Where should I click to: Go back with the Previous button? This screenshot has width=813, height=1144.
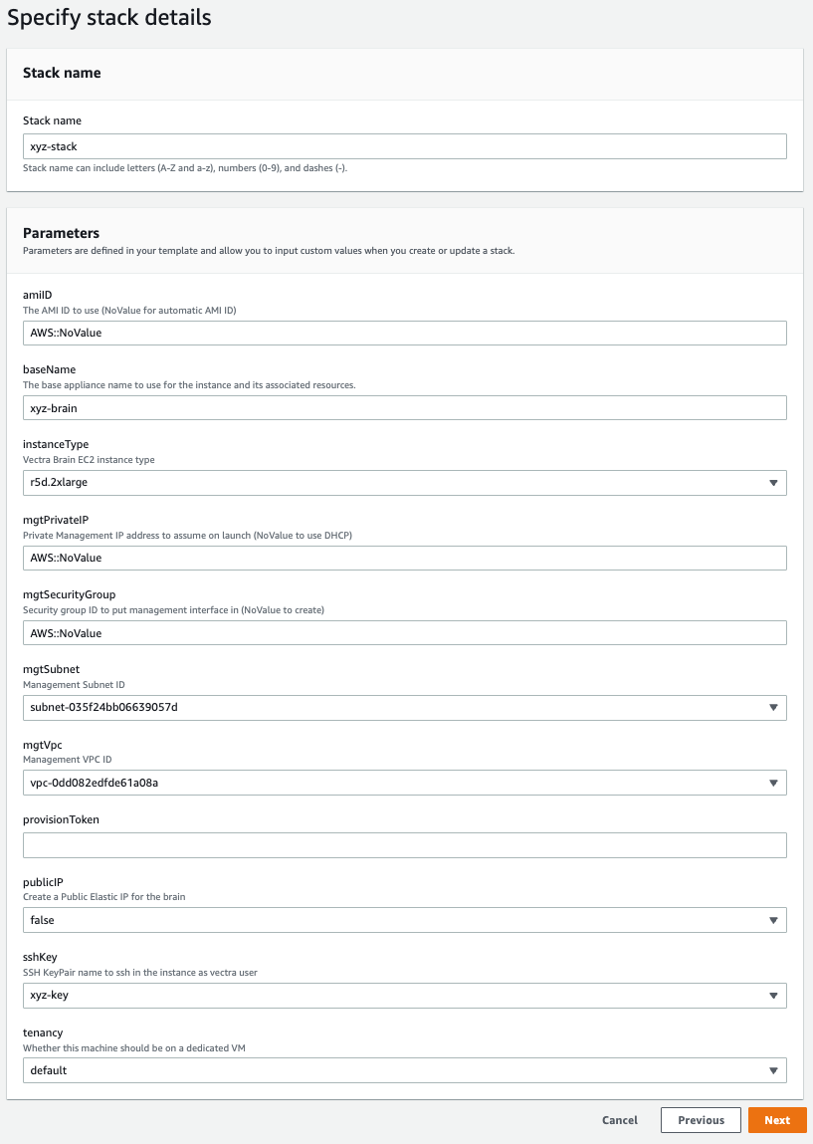point(701,1120)
